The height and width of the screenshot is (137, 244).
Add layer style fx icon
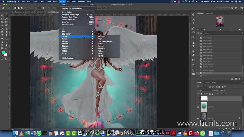pos(223,129)
